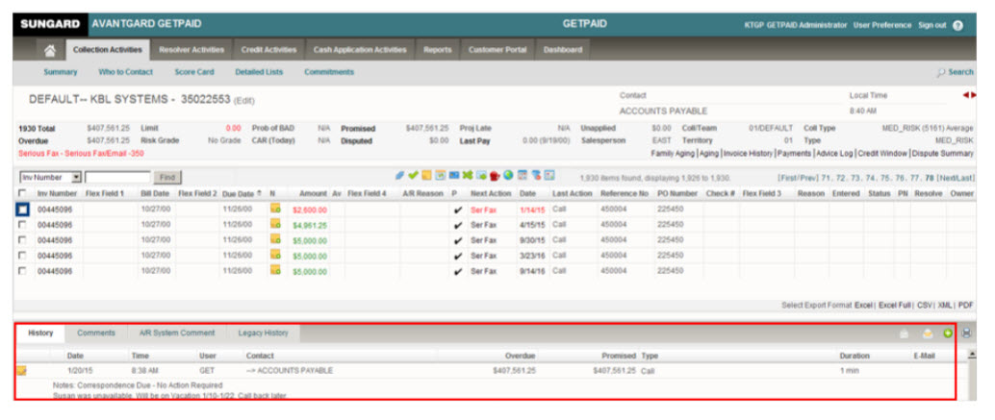Open note icon for the $4,961.25 row
This screenshot has height=420, width=995.
coord(275,224)
